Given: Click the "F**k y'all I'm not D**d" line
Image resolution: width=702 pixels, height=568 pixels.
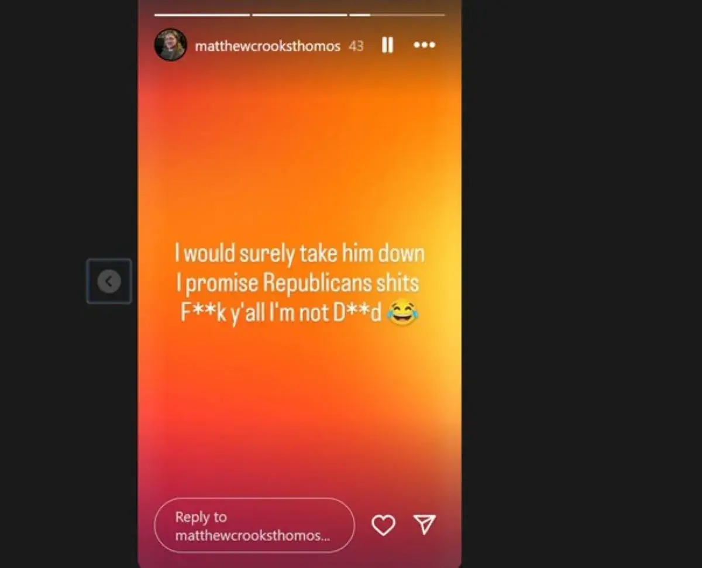Looking at the screenshot, I should coord(281,314).
